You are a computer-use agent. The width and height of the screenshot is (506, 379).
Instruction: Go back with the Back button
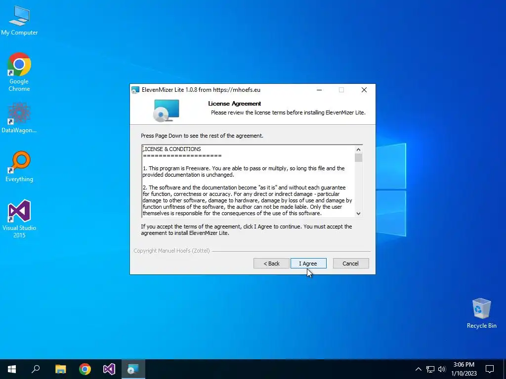(x=271, y=264)
